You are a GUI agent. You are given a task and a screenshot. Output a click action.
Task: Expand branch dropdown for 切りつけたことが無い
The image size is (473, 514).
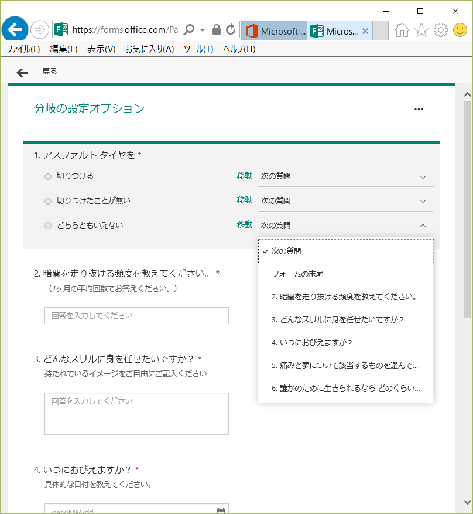tap(423, 201)
